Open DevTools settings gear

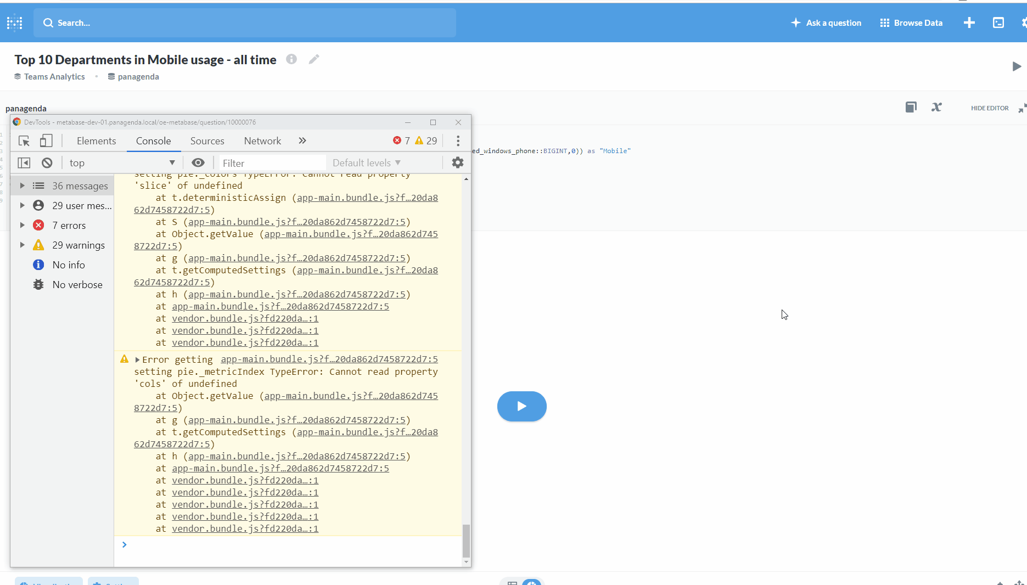pos(457,162)
